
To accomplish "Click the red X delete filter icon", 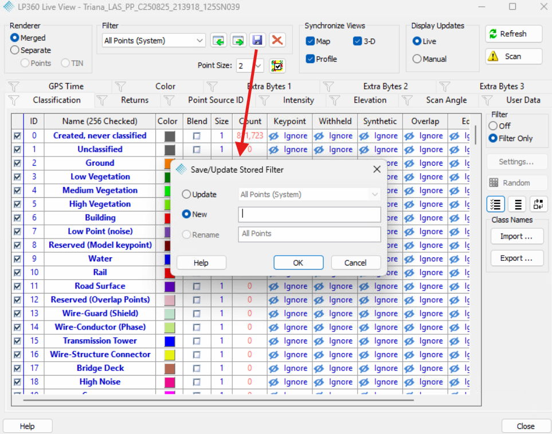I will 277,41.
